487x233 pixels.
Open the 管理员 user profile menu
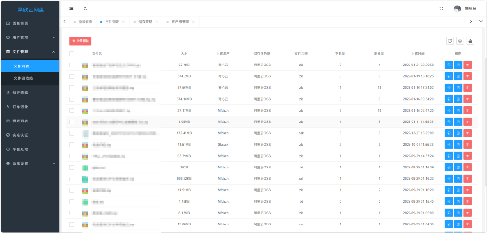click(465, 9)
